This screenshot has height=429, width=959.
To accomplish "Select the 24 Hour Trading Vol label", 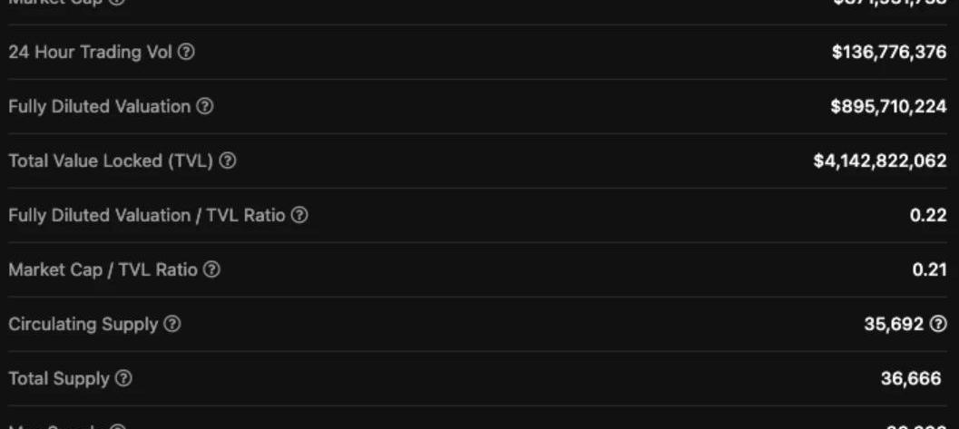I will [91, 53].
